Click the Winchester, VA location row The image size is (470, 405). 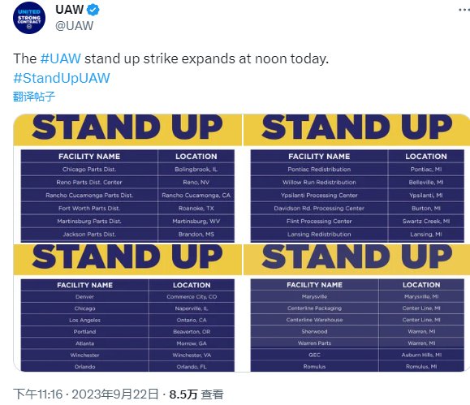192,355
